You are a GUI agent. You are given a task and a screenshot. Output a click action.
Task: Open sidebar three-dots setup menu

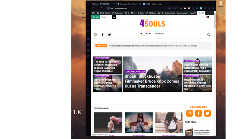pyautogui.click(x=88, y=134)
